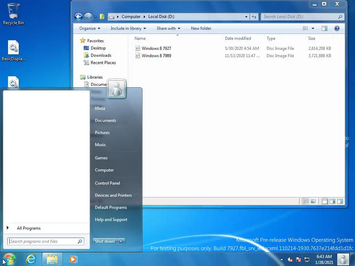Viewport: 355px width, 266px height.
Task: Click the New folder button
Action: 201,28
